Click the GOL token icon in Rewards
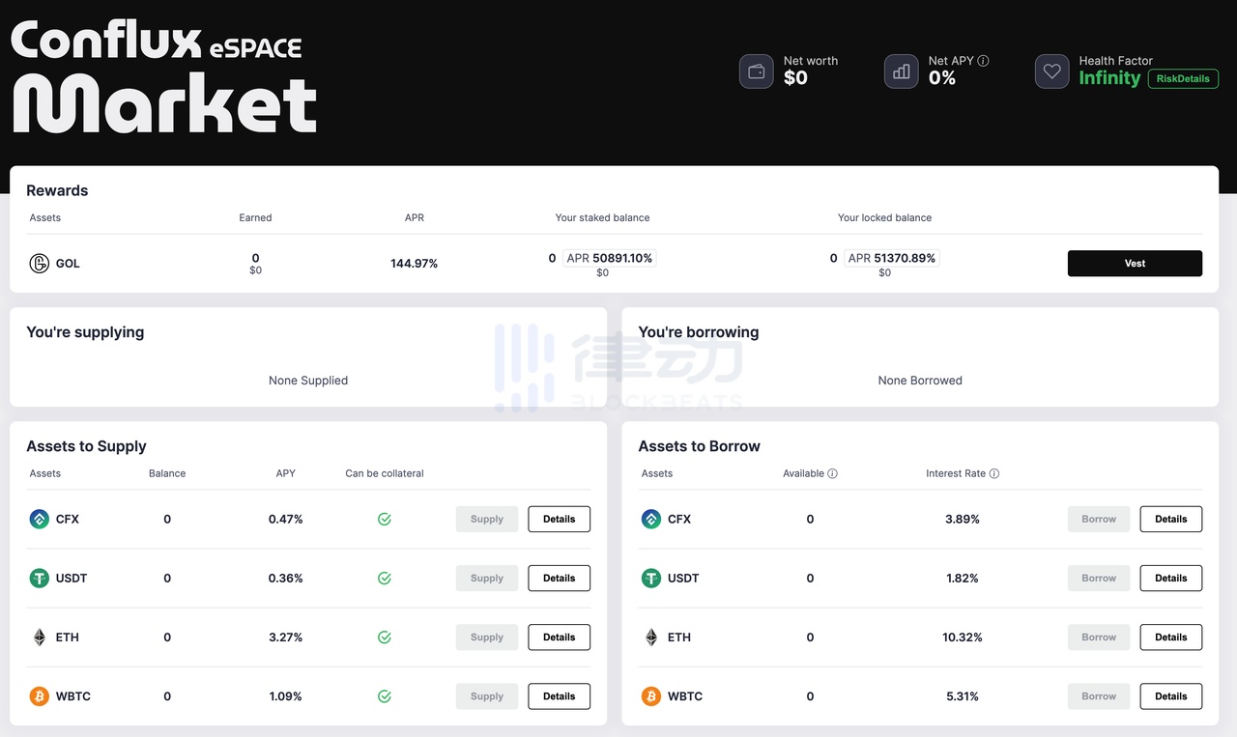1237x737 pixels. 39,263
